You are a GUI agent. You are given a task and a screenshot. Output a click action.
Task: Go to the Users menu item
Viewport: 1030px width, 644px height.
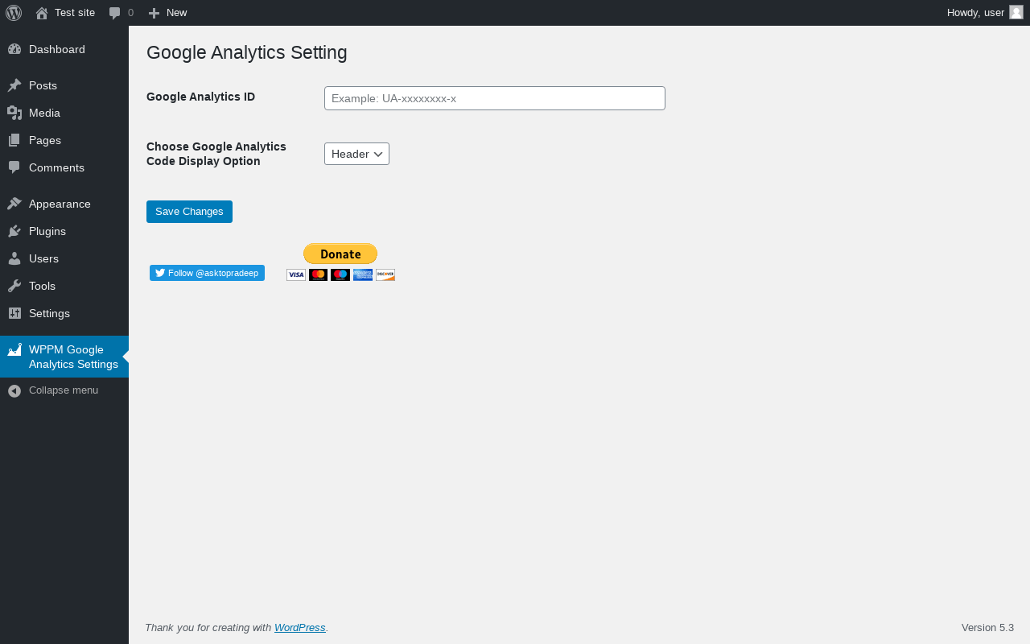(x=43, y=258)
